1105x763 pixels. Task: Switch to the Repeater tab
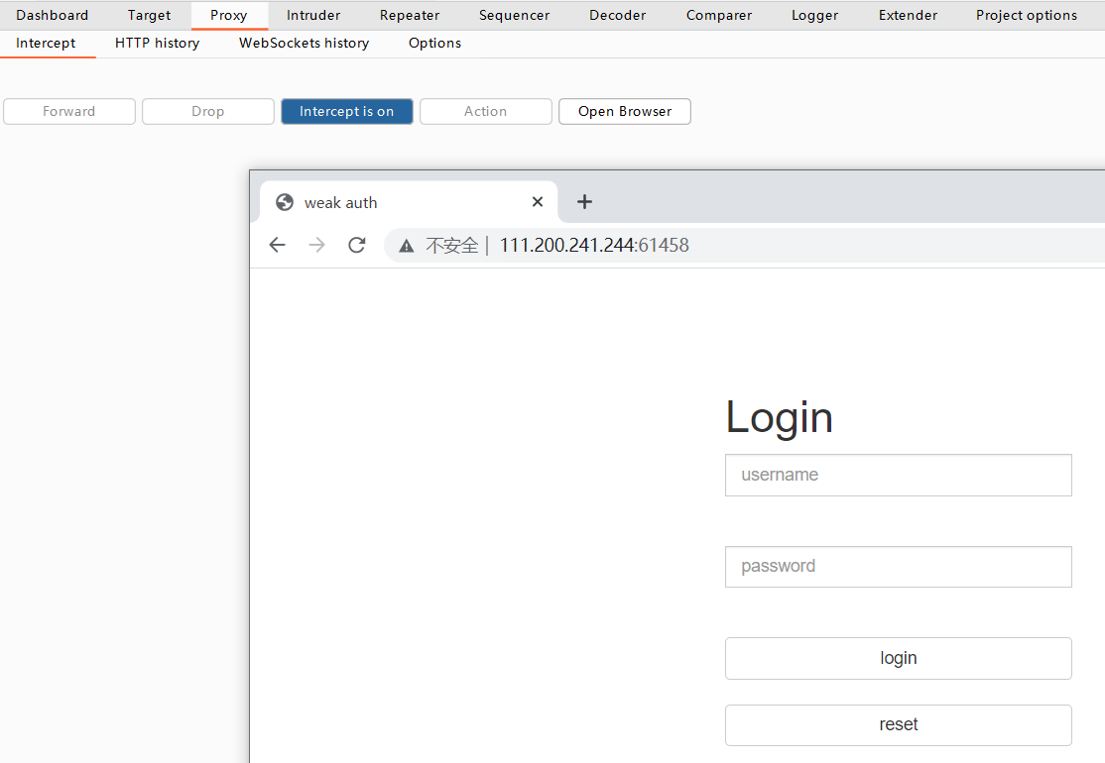click(x=410, y=15)
